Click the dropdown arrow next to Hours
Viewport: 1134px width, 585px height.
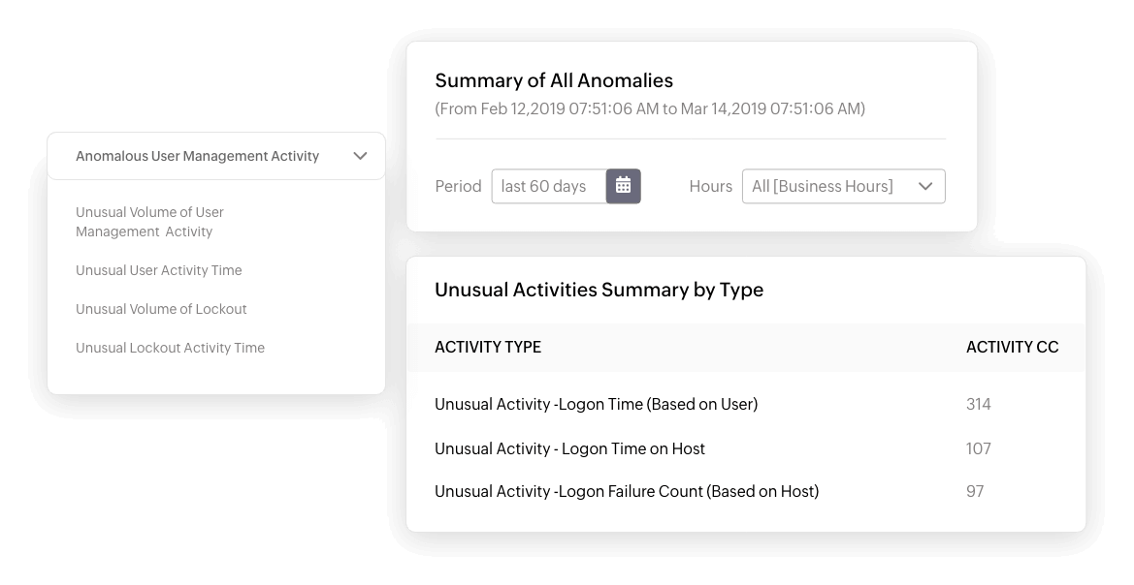[x=923, y=186]
